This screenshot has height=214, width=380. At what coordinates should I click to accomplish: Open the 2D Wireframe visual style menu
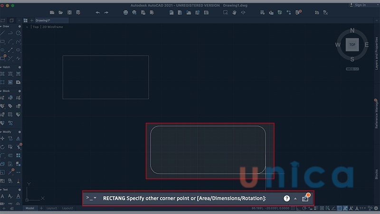coord(53,27)
